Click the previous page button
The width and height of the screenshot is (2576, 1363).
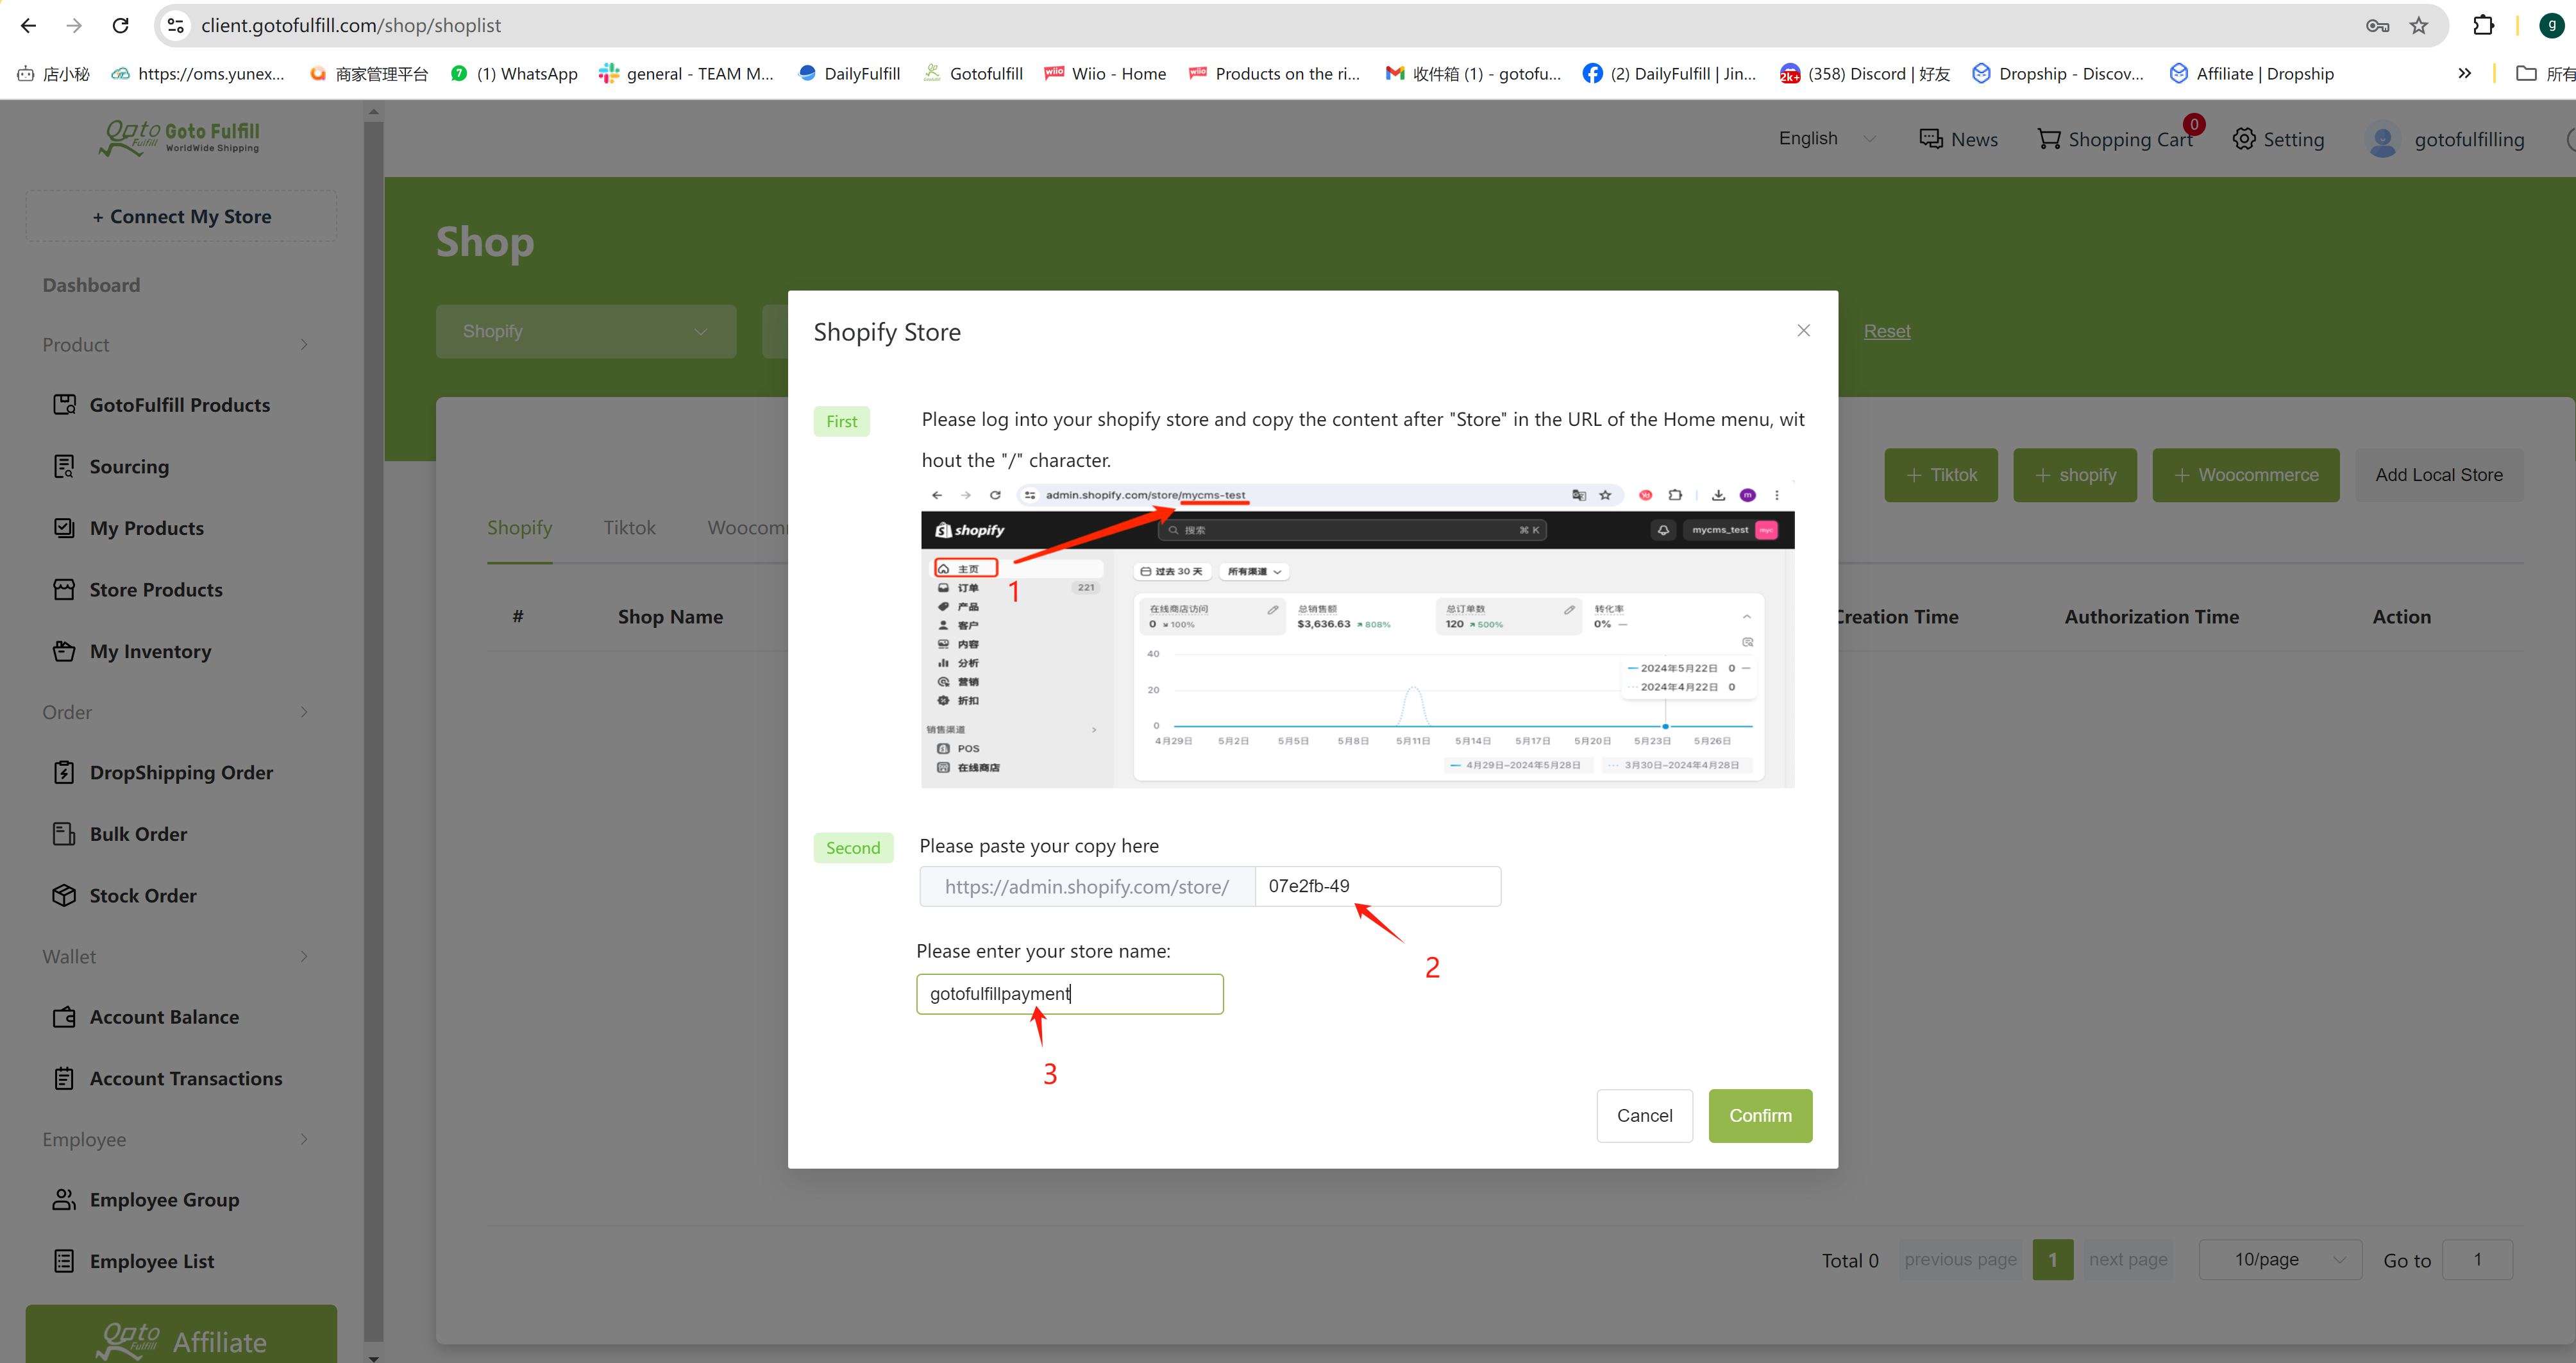pos(1960,1259)
